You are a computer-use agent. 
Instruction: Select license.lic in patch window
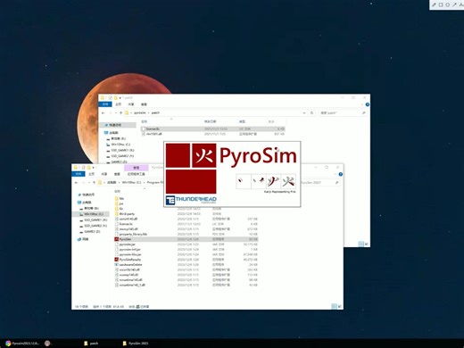click(213, 128)
